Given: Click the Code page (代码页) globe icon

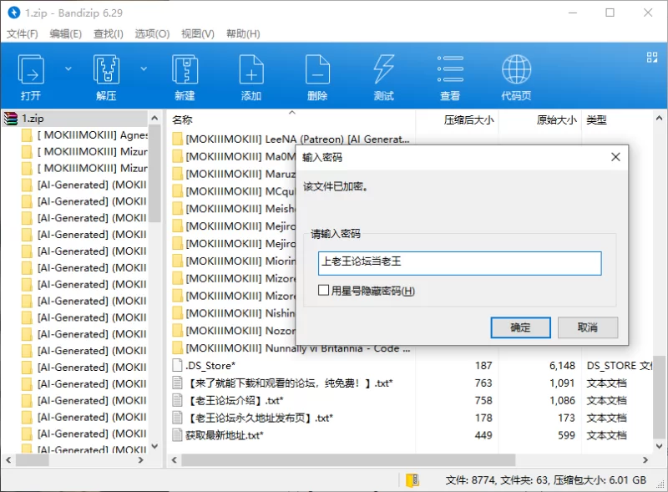Looking at the screenshot, I should (x=516, y=70).
